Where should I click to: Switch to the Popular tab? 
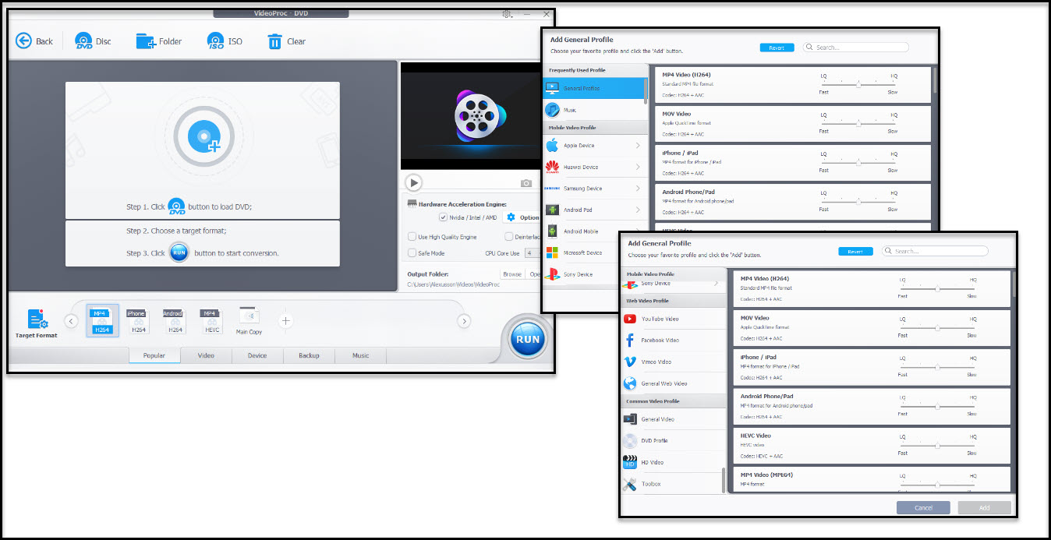coord(154,355)
